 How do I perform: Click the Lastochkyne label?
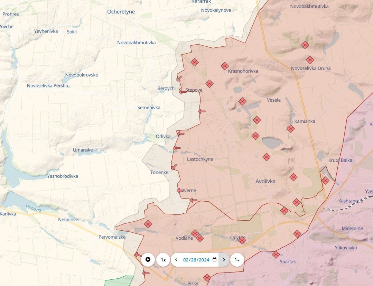(200, 159)
